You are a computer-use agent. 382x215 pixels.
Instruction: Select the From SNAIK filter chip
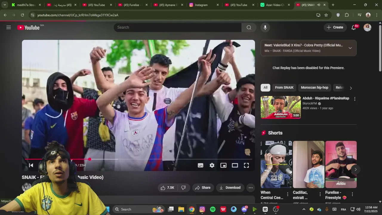click(284, 87)
